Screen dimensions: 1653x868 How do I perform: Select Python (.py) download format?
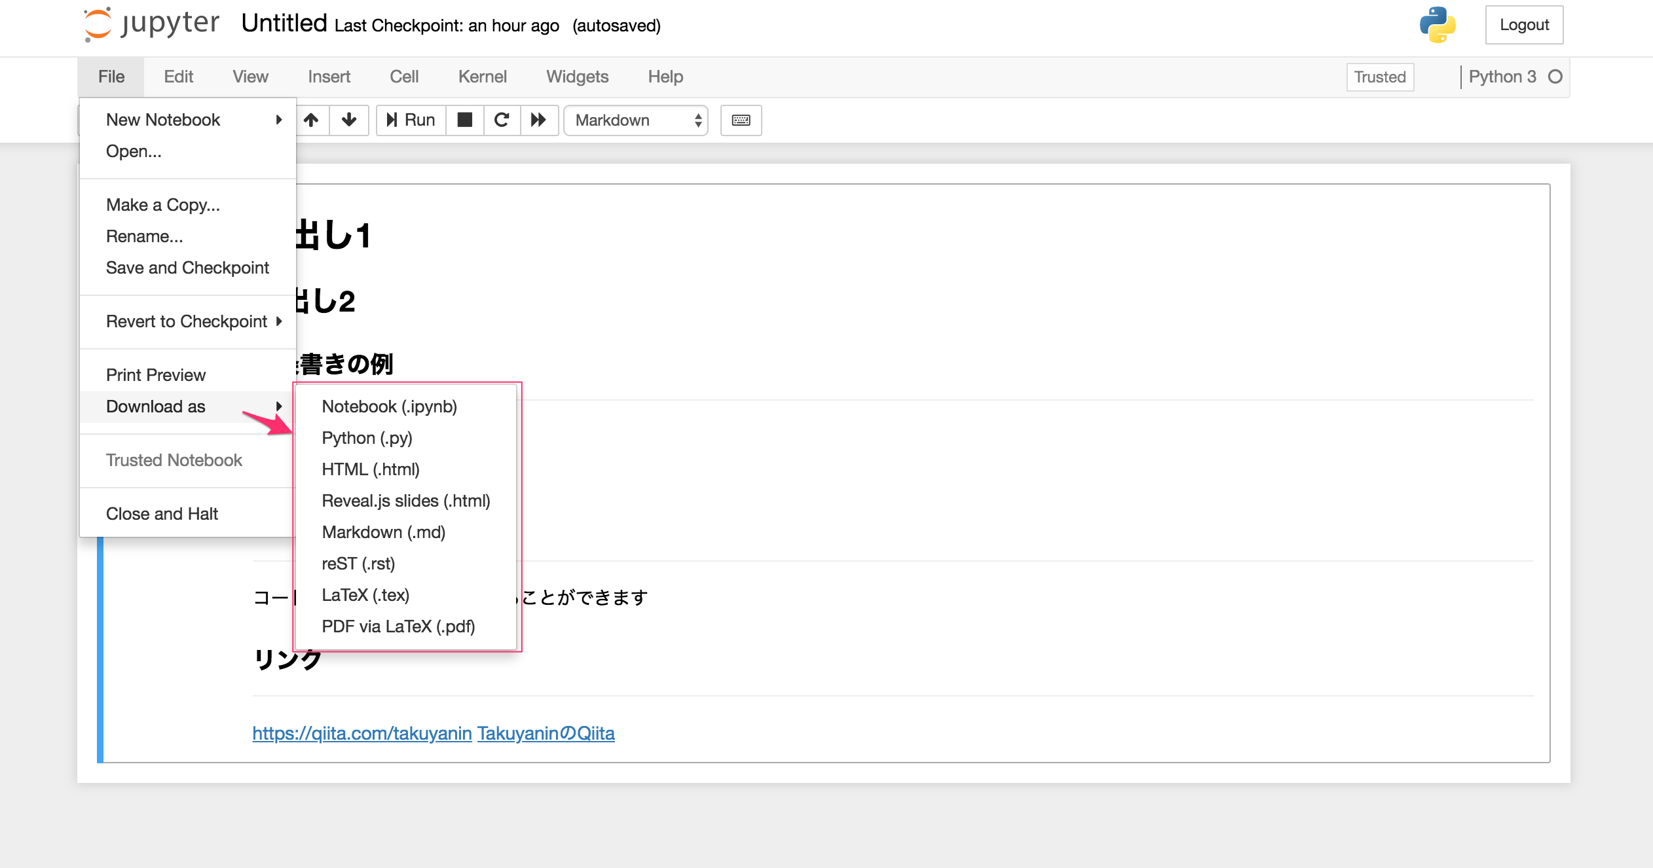tap(367, 437)
